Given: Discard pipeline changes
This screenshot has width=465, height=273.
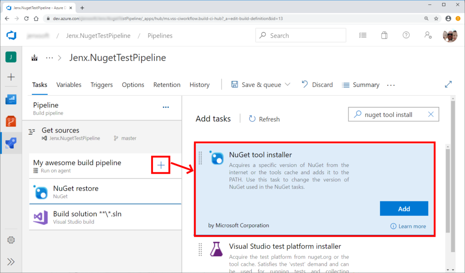Looking at the screenshot, I should pos(317,85).
